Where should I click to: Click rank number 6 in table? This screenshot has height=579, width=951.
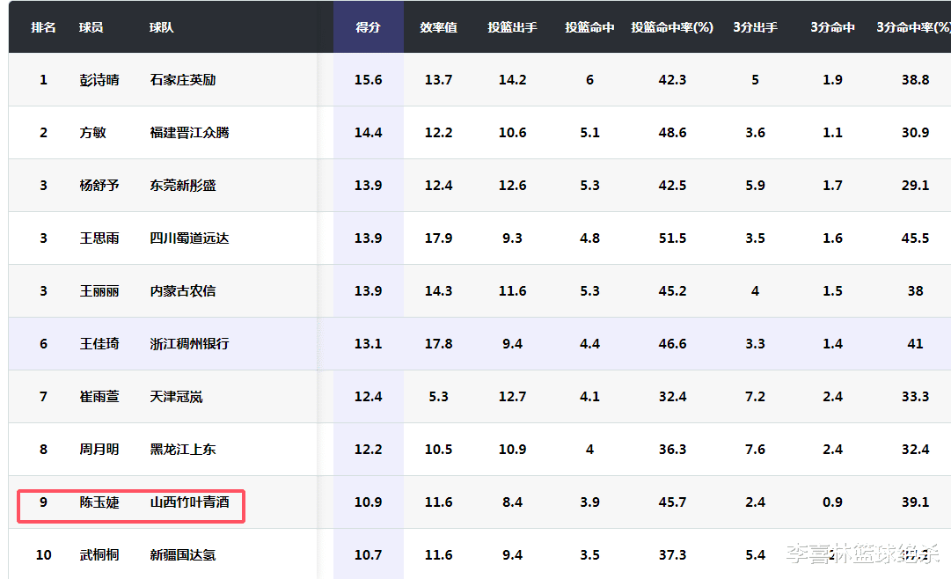[44, 344]
